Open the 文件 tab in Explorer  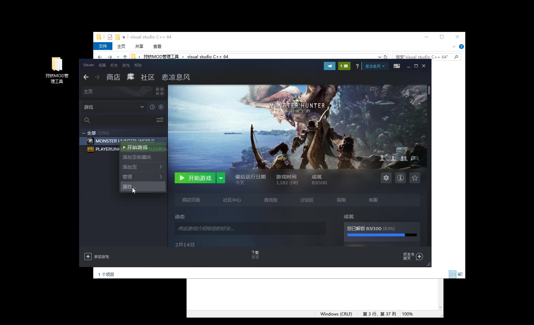pyautogui.click(x=103, y=46)
